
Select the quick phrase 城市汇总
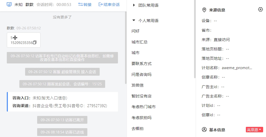[139, 42]
